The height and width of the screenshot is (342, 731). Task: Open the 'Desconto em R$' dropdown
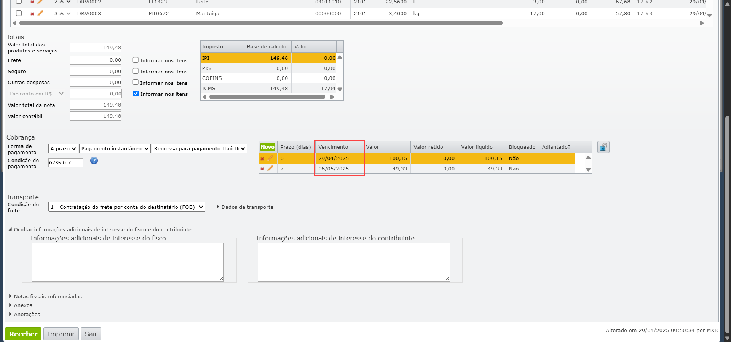tap(37, 94)
